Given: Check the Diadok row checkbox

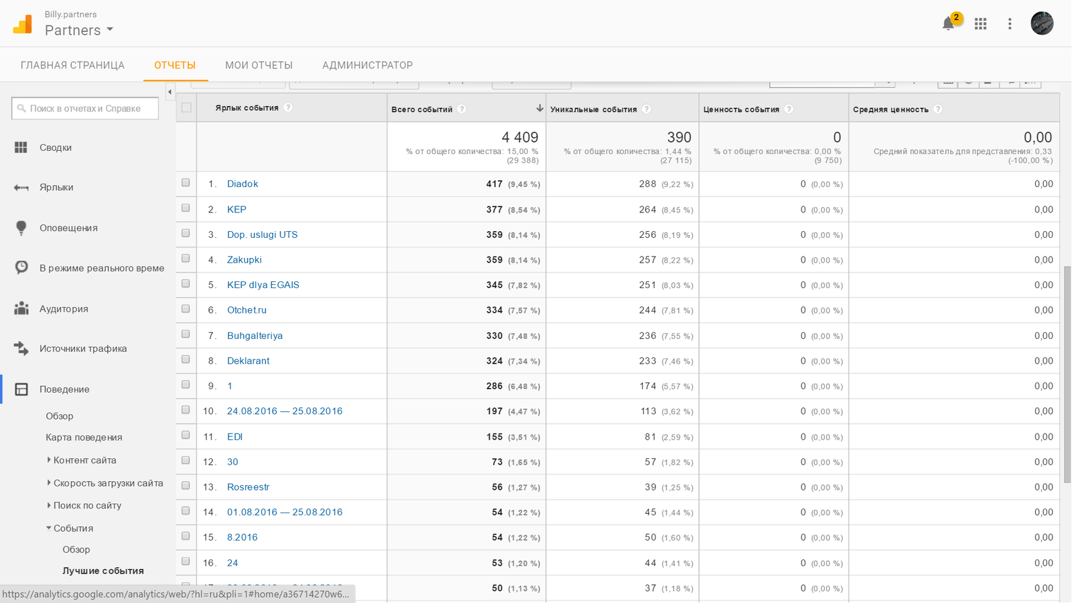Looking at the screenshot, I should 186,183.
